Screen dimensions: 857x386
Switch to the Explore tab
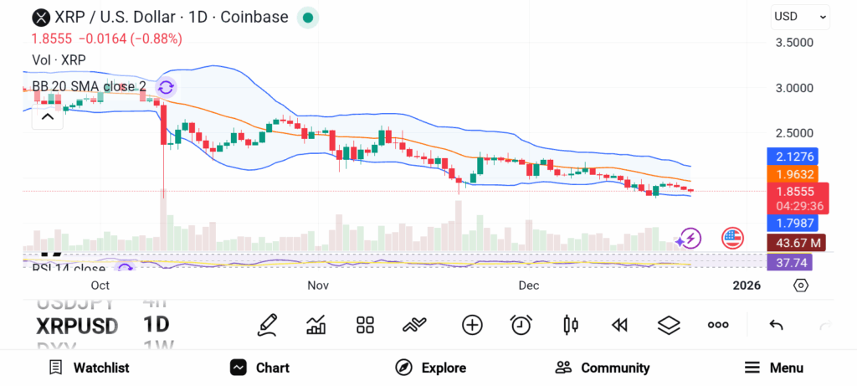tap(431, 368)
